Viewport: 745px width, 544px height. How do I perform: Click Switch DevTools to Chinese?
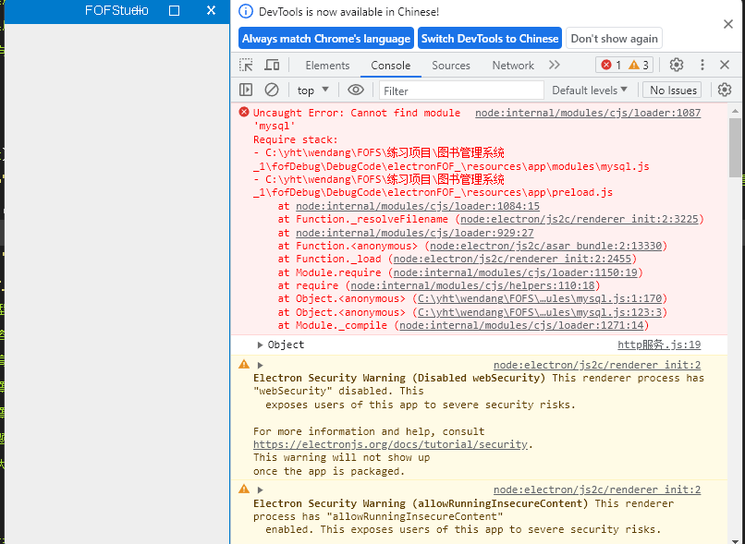[490, 39]
